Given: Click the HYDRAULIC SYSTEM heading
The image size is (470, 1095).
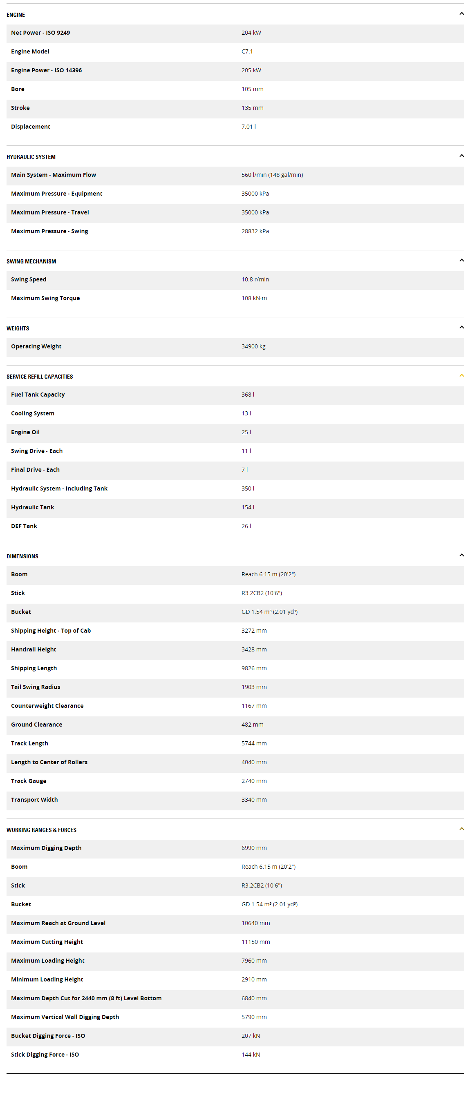Looking at the screenshot, I should click(31, 157).
